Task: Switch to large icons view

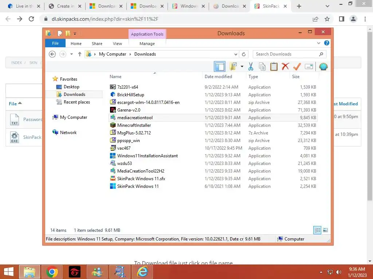Action: [325, 230]
